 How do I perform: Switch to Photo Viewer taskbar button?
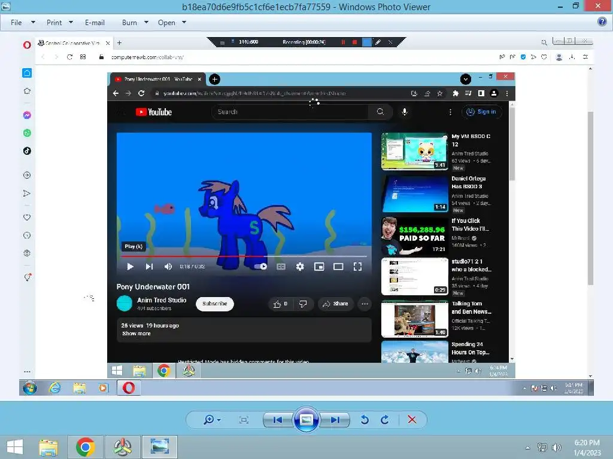coord(159,447)
